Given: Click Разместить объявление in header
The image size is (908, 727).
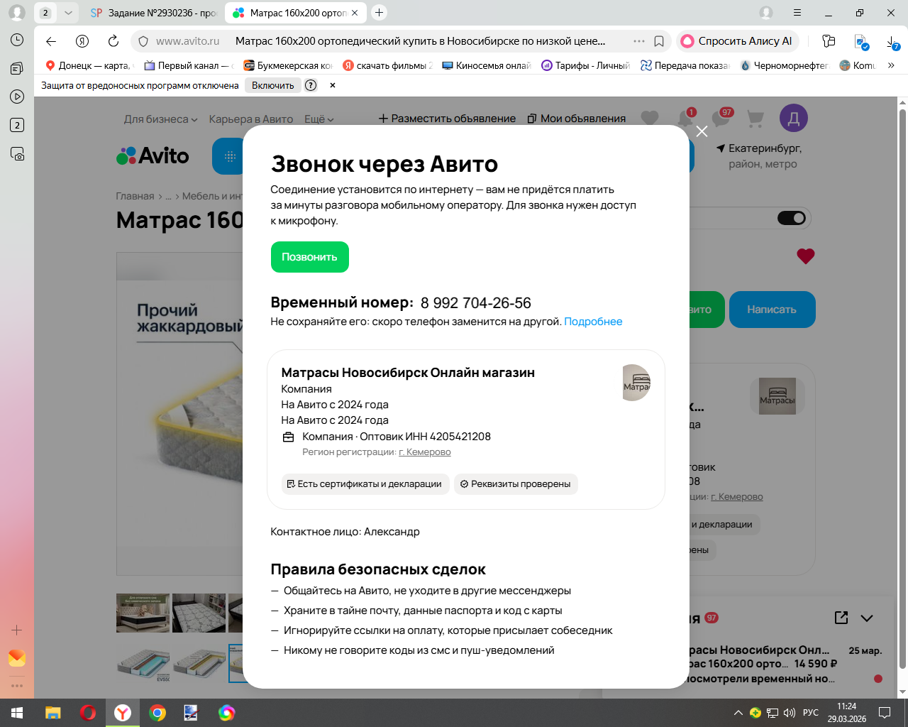Looking at the screenshot, I should tap(447, 119).
